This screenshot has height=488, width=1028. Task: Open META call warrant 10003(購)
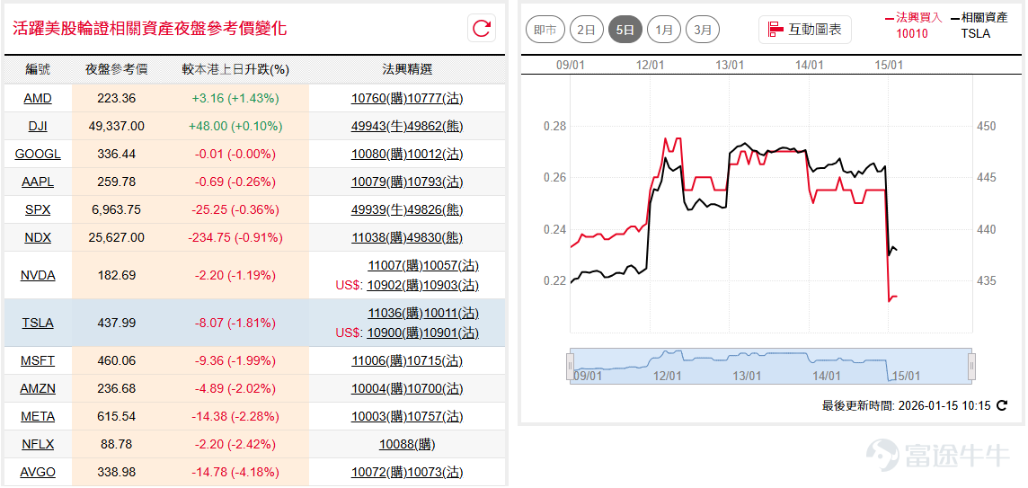tap(379, 416)
